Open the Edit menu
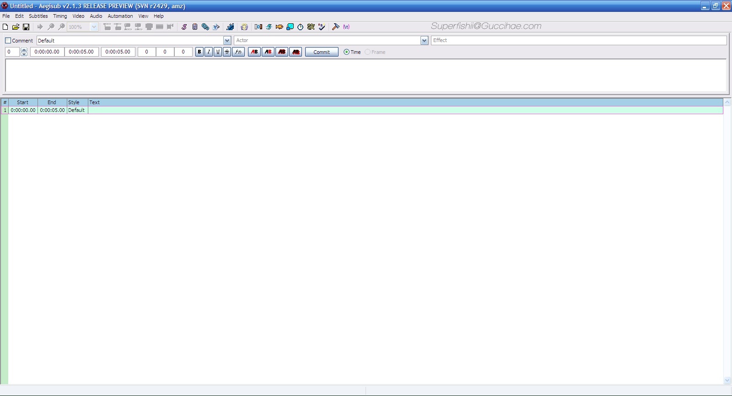 coord(19,16)
